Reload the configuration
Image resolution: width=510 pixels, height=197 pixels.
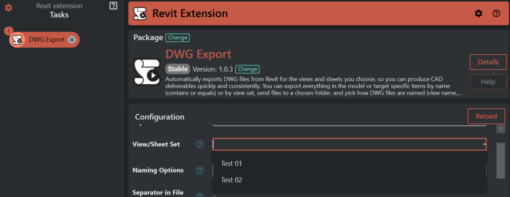[486, 116]
